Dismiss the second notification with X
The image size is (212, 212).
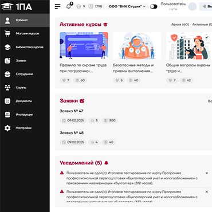click(207, 192)
